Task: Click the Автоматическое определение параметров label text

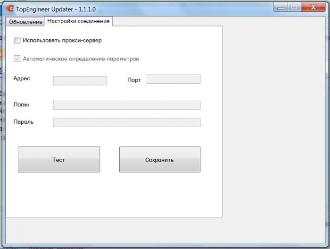Action: coord(81,59)
